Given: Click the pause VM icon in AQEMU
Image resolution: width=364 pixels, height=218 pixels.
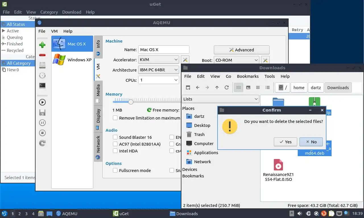Looking at the screenshot, I should click(42, 123).
